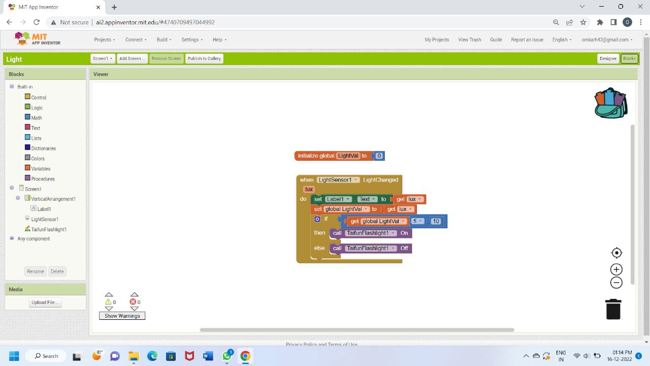This screenshot has width=650, height=366.
Task: Expand the Any component section
Action: 12,238
